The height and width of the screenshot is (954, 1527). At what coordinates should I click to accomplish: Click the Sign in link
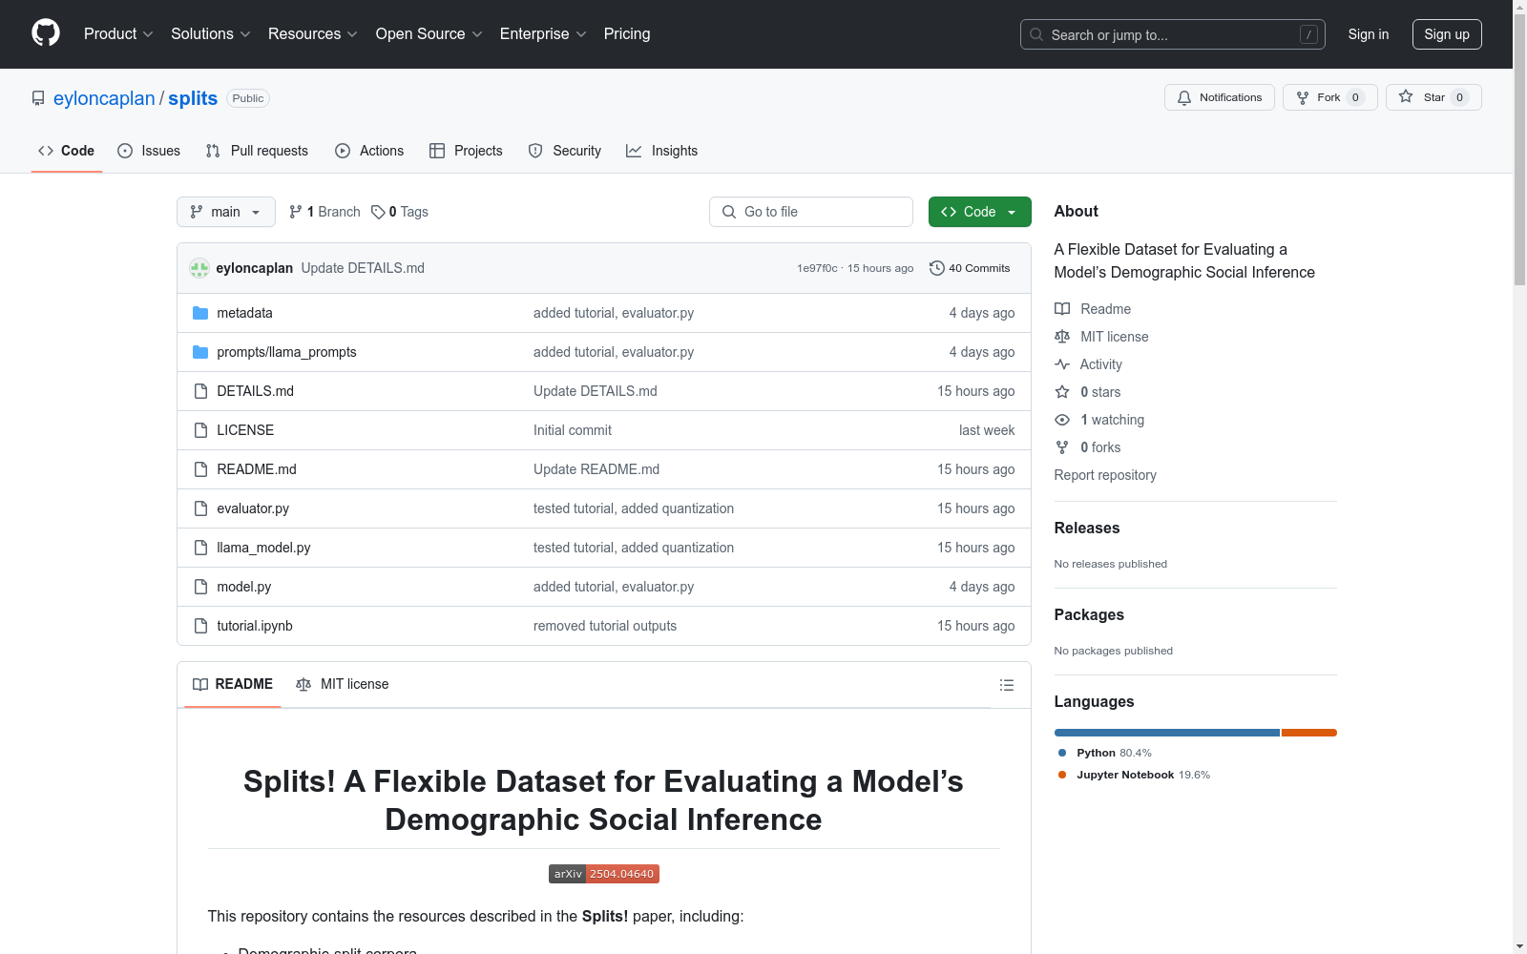tap(1369, 34)
